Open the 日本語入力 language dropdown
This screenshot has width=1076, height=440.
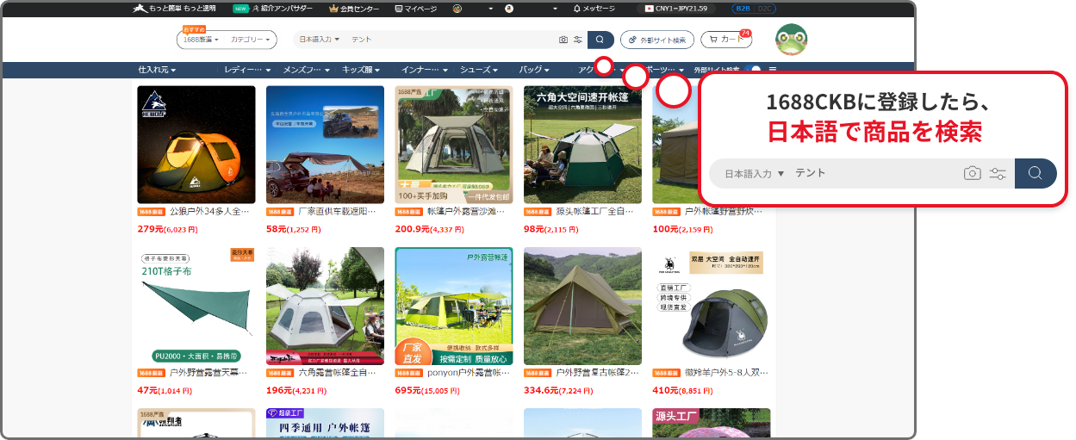point(319,40)
